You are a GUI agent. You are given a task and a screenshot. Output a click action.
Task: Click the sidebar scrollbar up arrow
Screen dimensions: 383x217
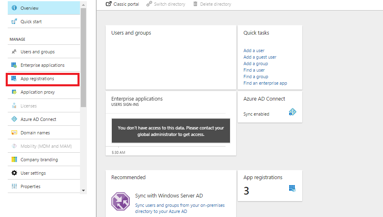click(84, 5)
